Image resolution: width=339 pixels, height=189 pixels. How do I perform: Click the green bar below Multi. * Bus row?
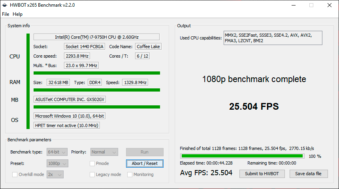click(97, 73)
